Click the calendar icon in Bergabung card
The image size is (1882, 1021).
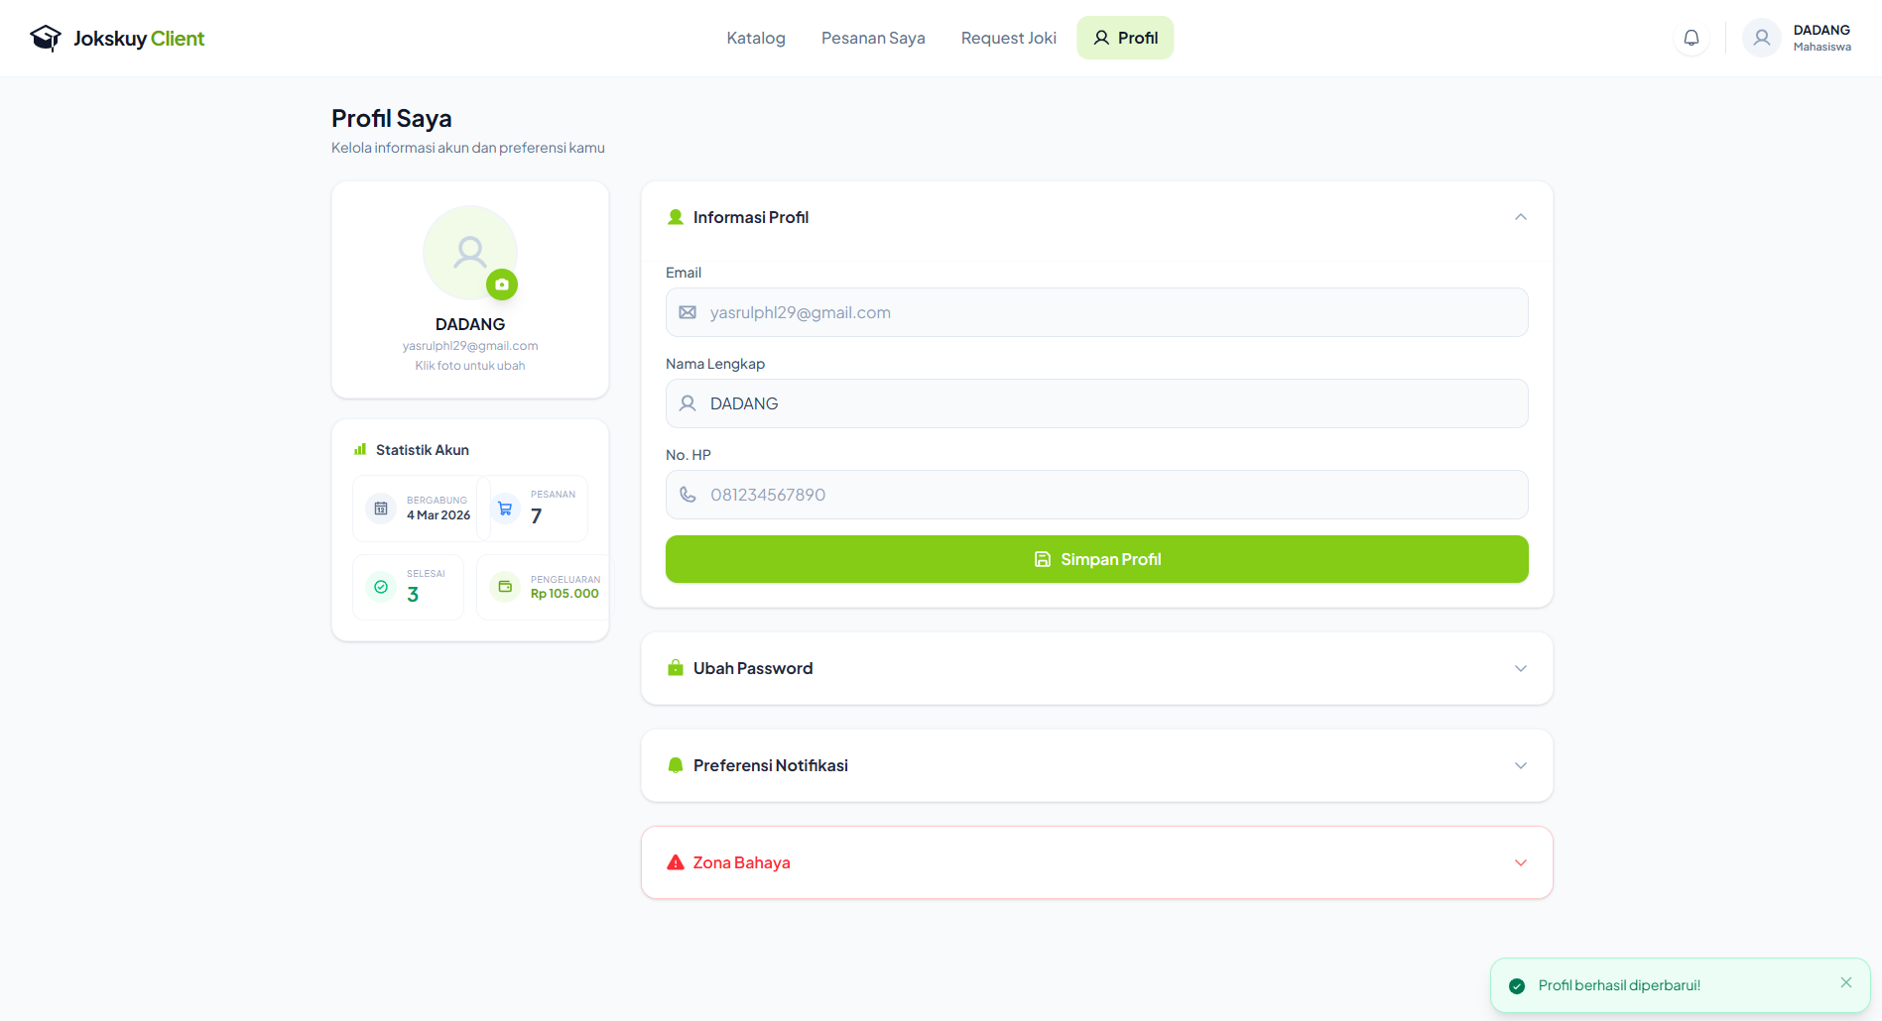tap(381, 508)
